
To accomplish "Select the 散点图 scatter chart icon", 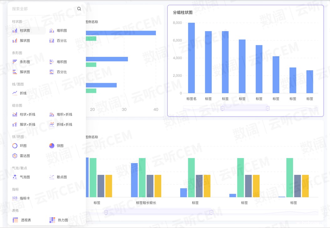I will [x=52, y=177].
